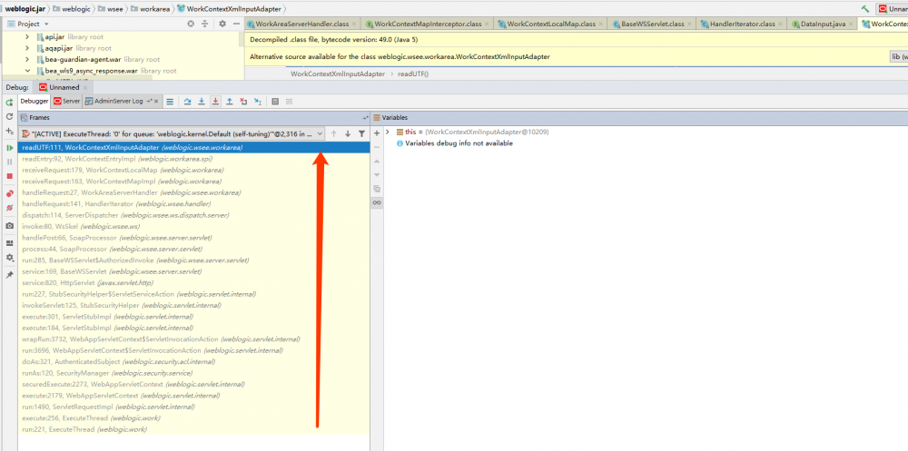The height and width of the screenshot is (451, 908).
Task: Collapse the bea_wls9_async_response.war node
Action: [x=27, y=71]
